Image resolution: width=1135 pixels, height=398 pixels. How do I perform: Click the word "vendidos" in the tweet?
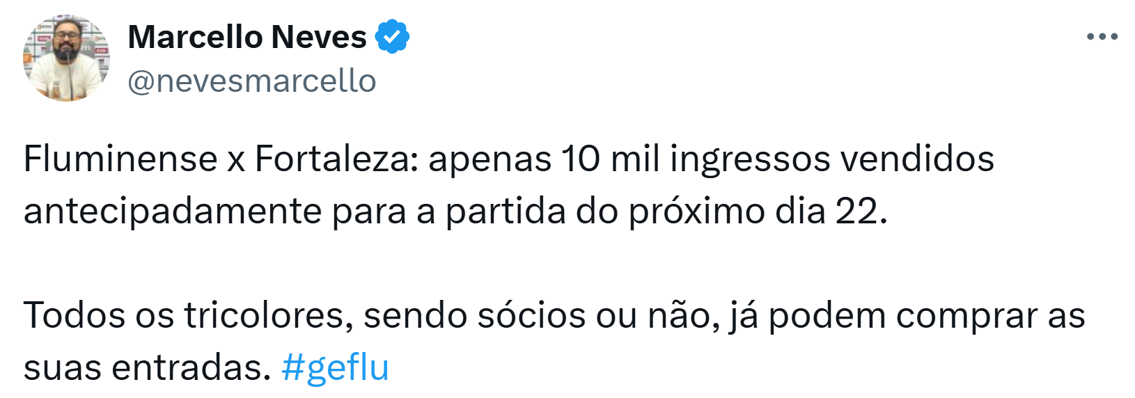(x=917, y=159)
